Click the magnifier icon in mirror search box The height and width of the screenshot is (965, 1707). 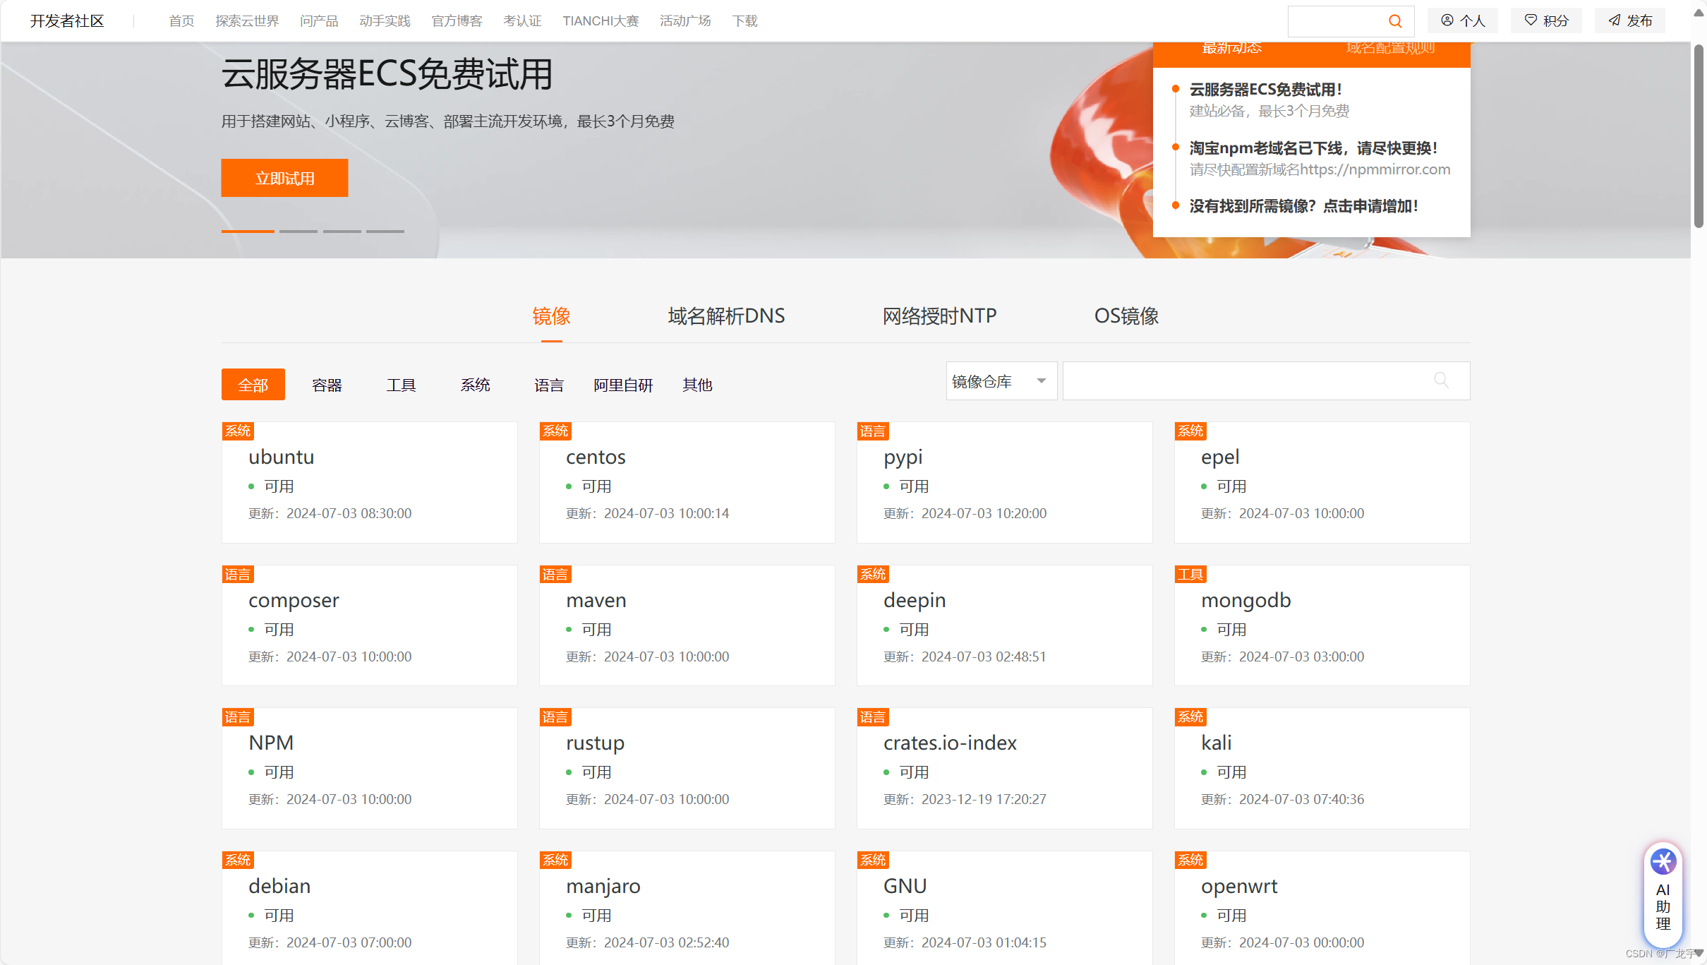tap(1441, 381)
